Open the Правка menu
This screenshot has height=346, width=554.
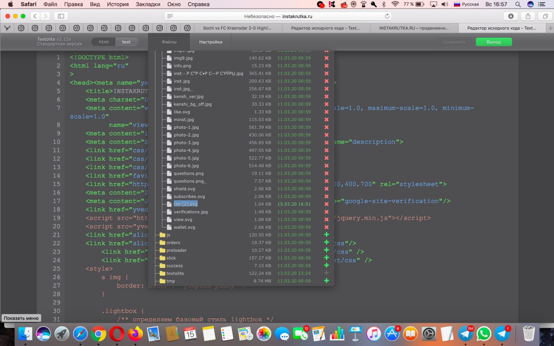[x=74, y=4]
